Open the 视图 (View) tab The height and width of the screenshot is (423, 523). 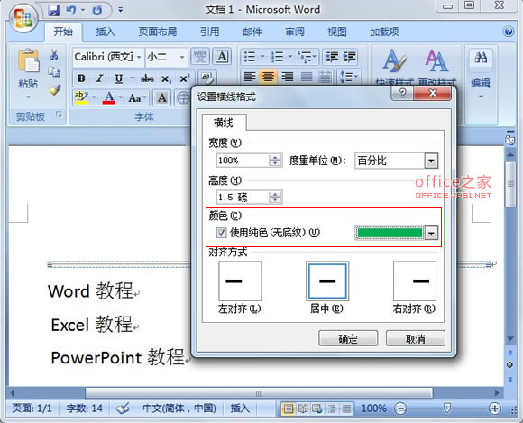pos(337,32)
